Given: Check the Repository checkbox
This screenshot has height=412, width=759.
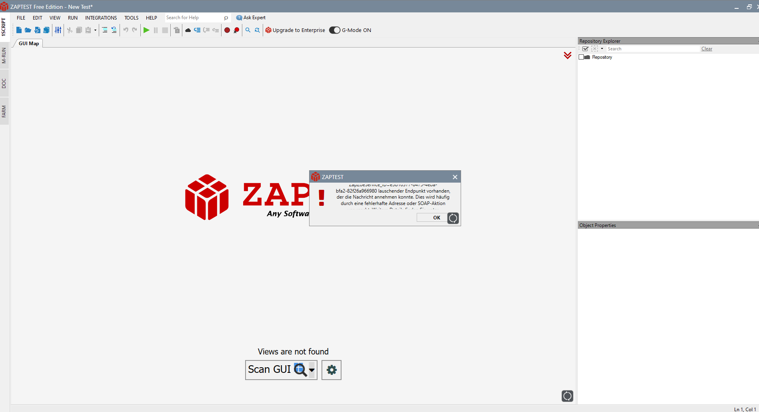Looking at the screenshot, I should pyautogui.click(x=581, y=57).
